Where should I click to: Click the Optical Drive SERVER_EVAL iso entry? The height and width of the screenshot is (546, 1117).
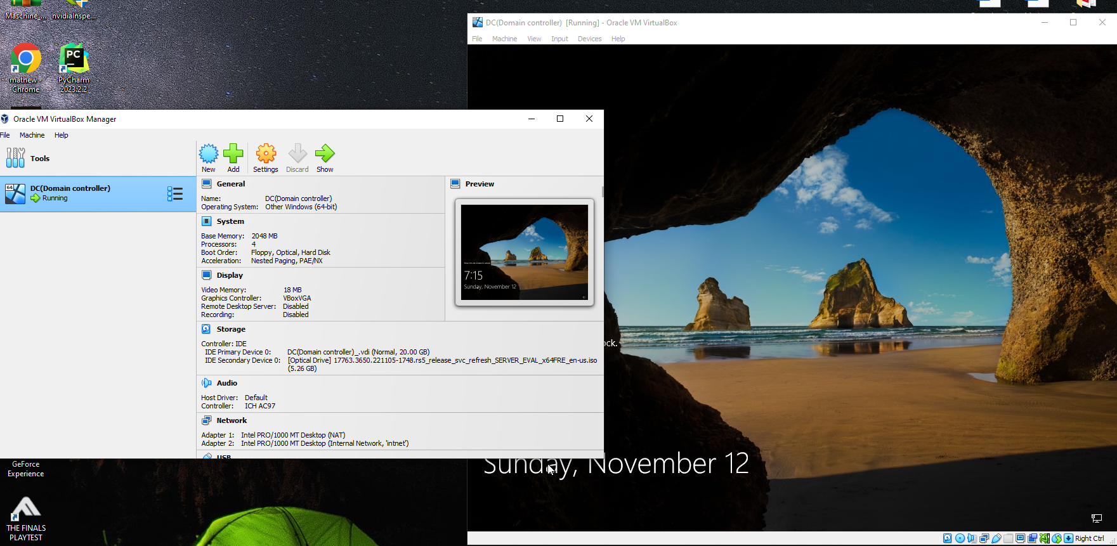pos(442,364)
